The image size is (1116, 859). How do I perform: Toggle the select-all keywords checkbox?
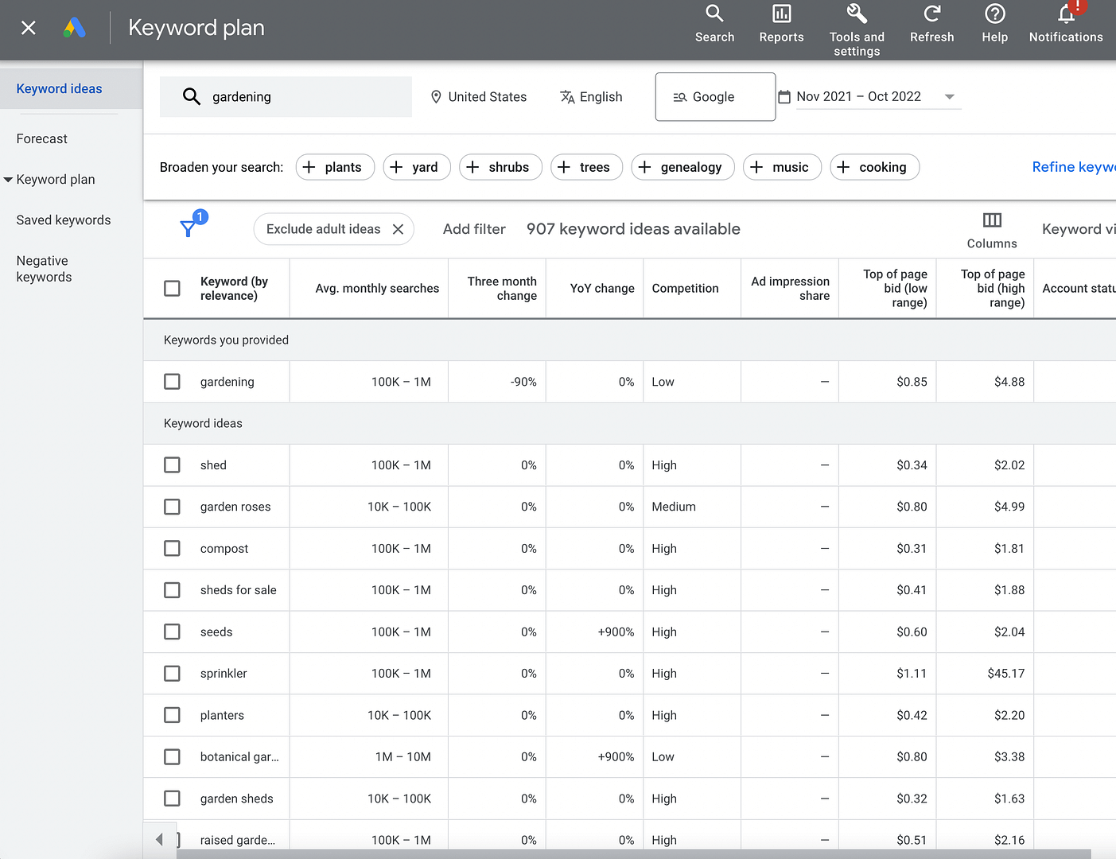coord(172,288)
